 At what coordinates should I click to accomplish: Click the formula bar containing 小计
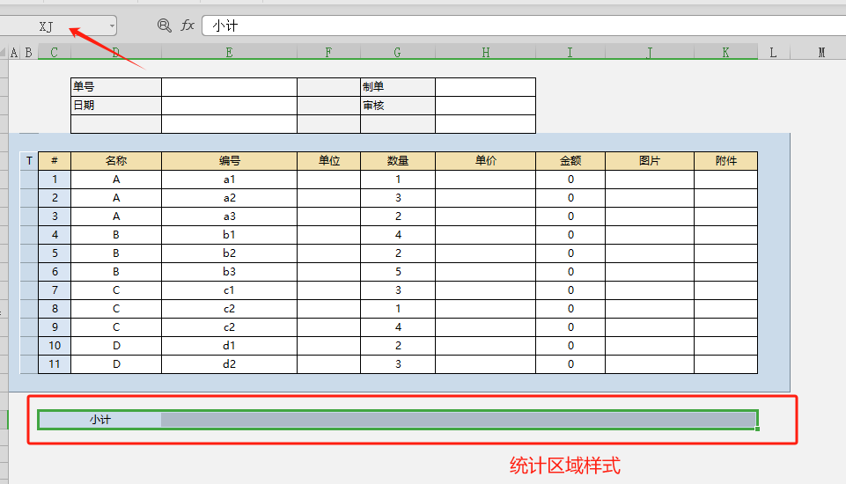click(x=519, y=26)
